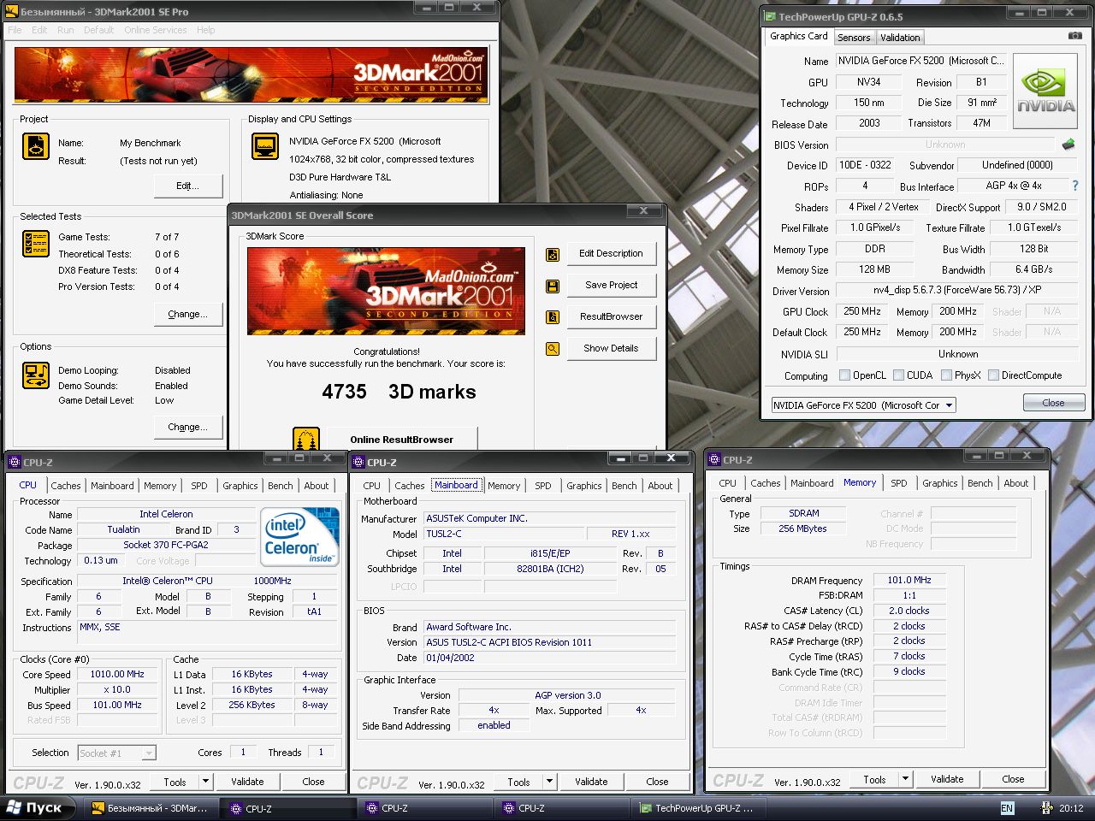Click the icon beside Edit Description
The image size is (1095, 821).
click(553, 254)
